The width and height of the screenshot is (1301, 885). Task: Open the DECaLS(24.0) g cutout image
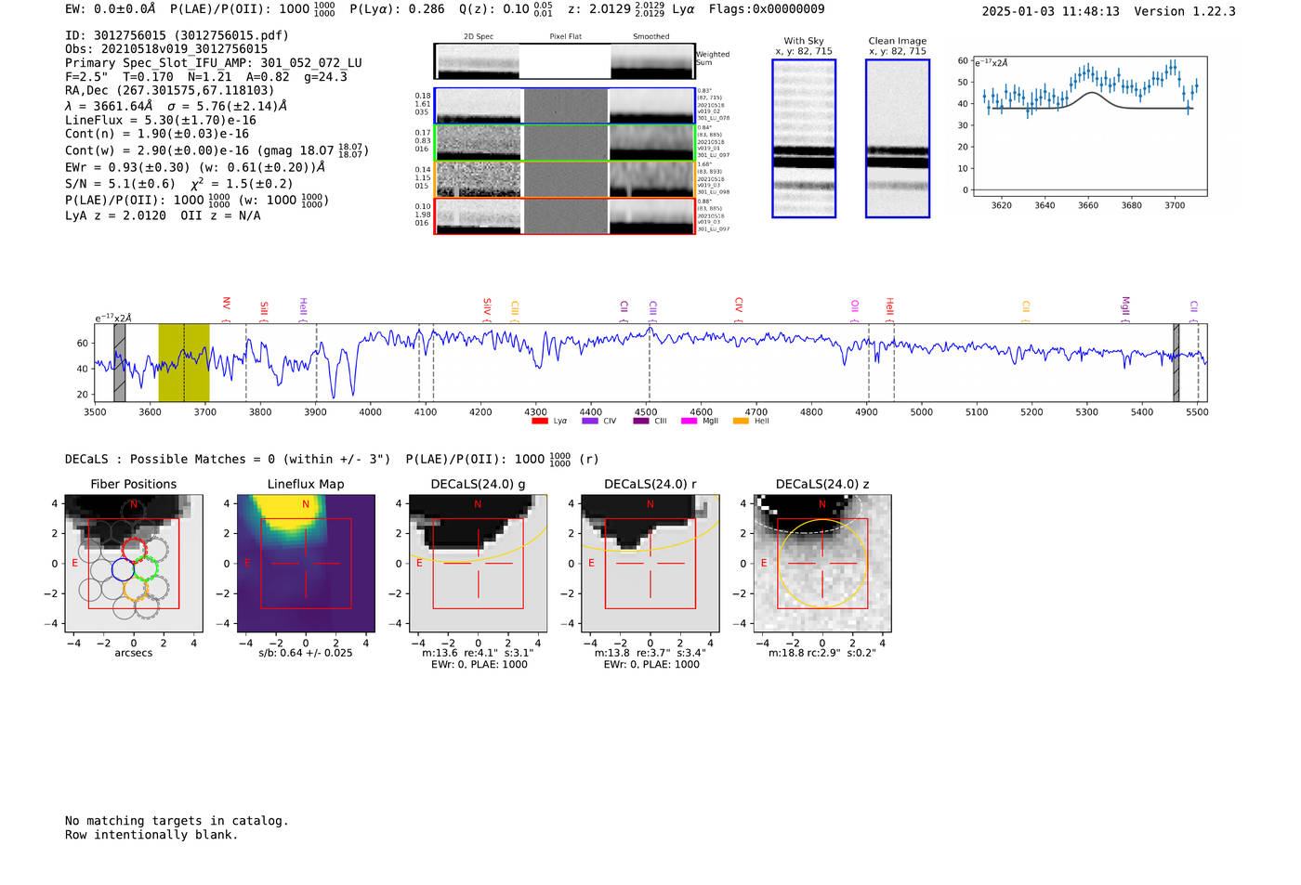click(478, 563)
